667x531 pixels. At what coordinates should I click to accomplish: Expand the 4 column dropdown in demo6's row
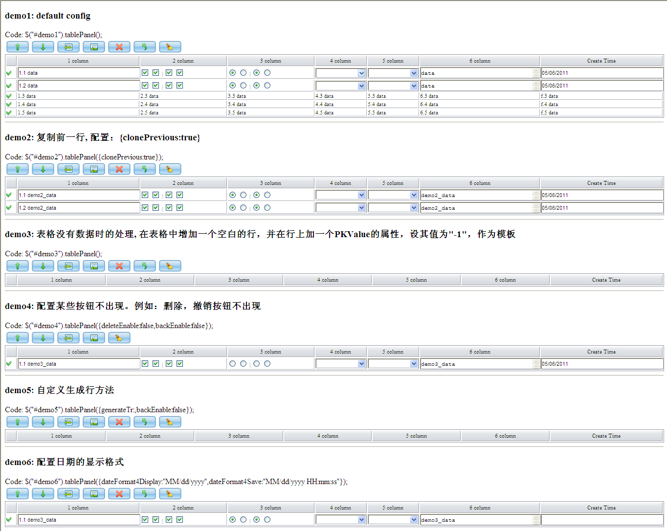(341, 520)
